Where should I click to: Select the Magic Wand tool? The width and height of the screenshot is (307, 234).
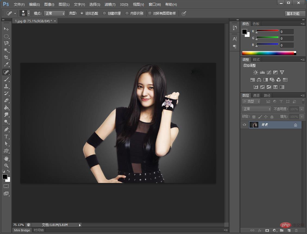pyautogui.click(x=6, y=50)
